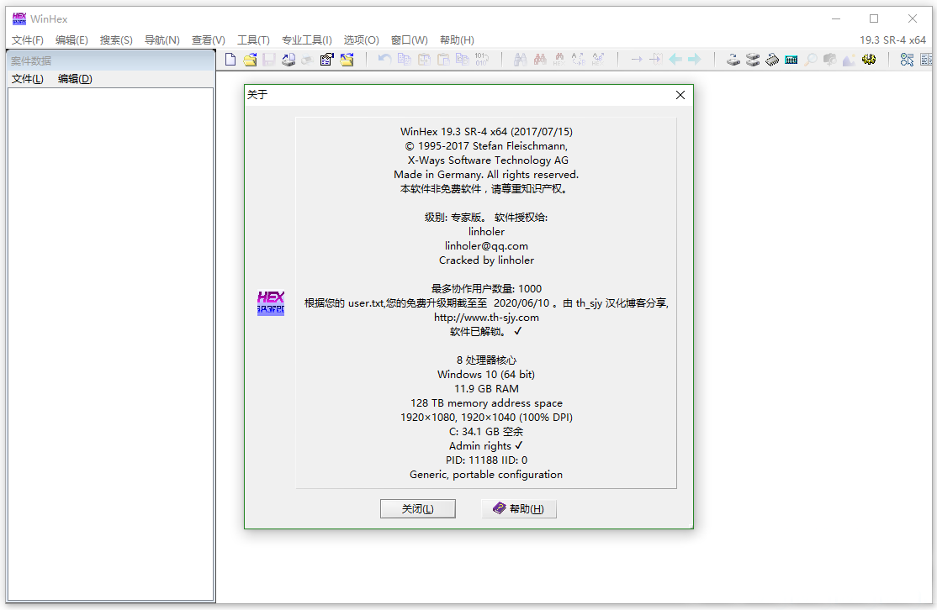The width and height of the screenshot is (937, 610).
Task: Open the 编辑(E) main menu
Action: [x=71, y=40]
